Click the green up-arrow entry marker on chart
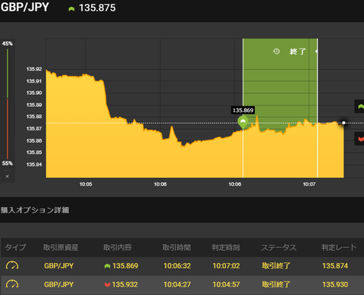The image size is (364, 295). (x=243, y=123)
